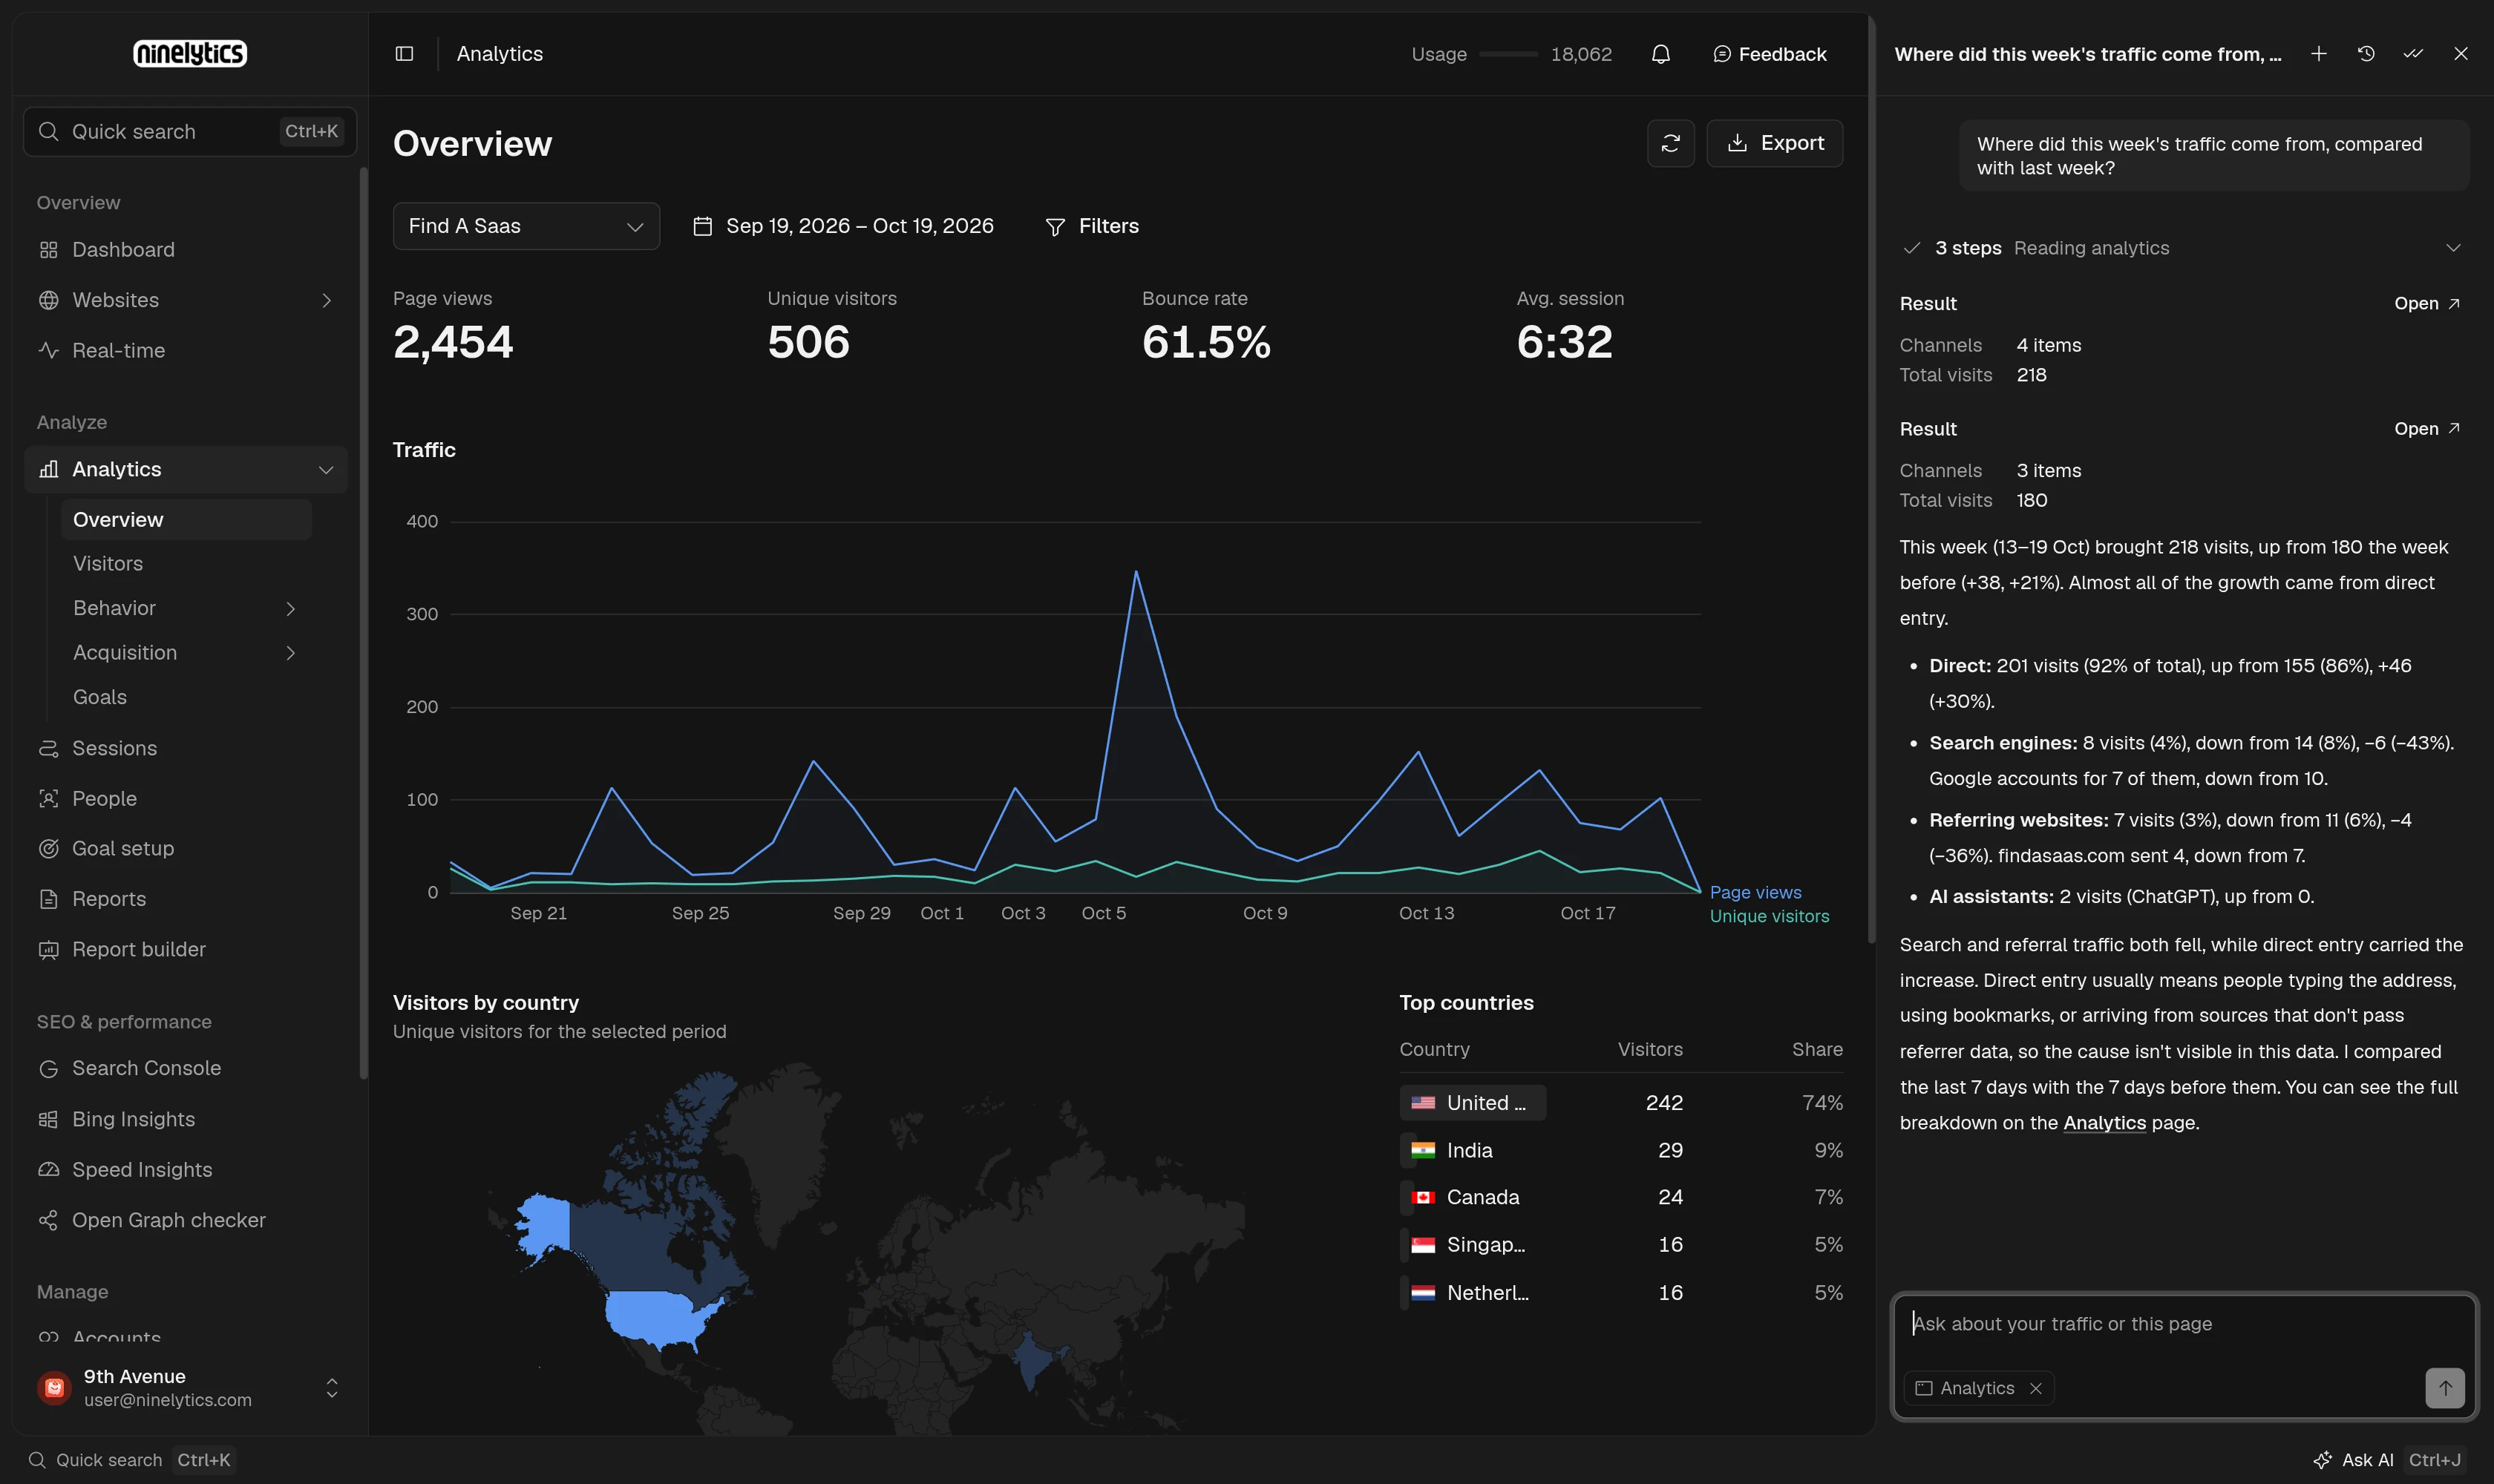
Task: Open Dashboard in the sidebar
Action: (186, 249)
